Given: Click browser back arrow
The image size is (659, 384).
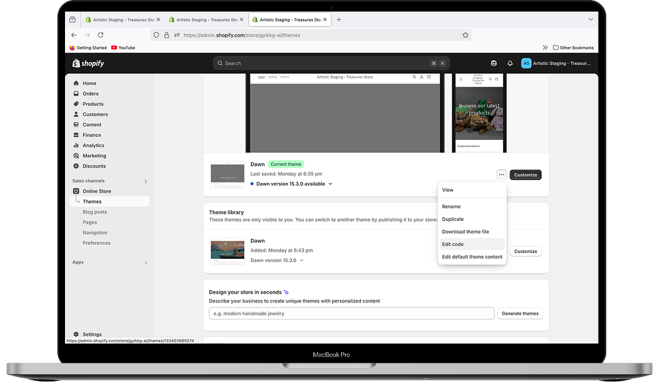Looking at the screenshot, I should point(74,35).
